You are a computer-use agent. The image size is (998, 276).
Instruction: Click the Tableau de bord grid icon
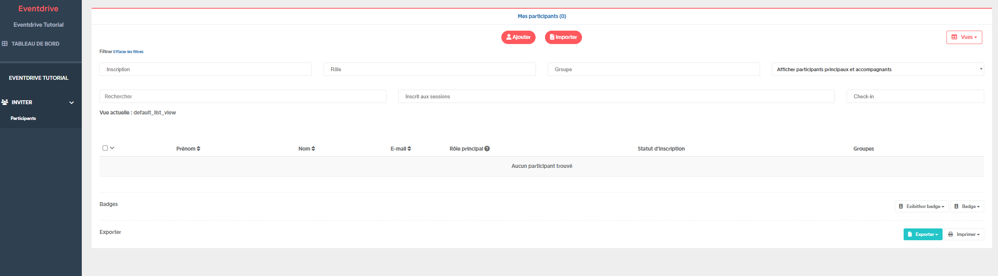tap(5, 44)
